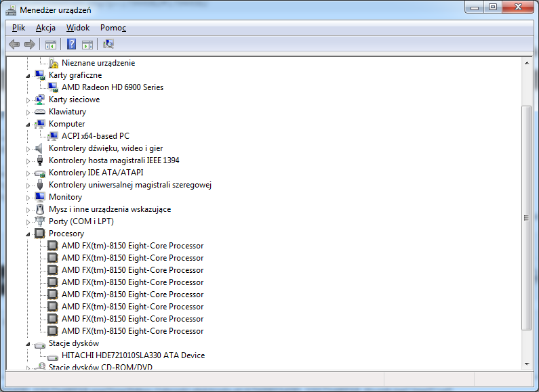Image resolution: width=539 pixels, height=392 pixels.
Task: Open the Widok menu
Action: (x=78, y=28)
